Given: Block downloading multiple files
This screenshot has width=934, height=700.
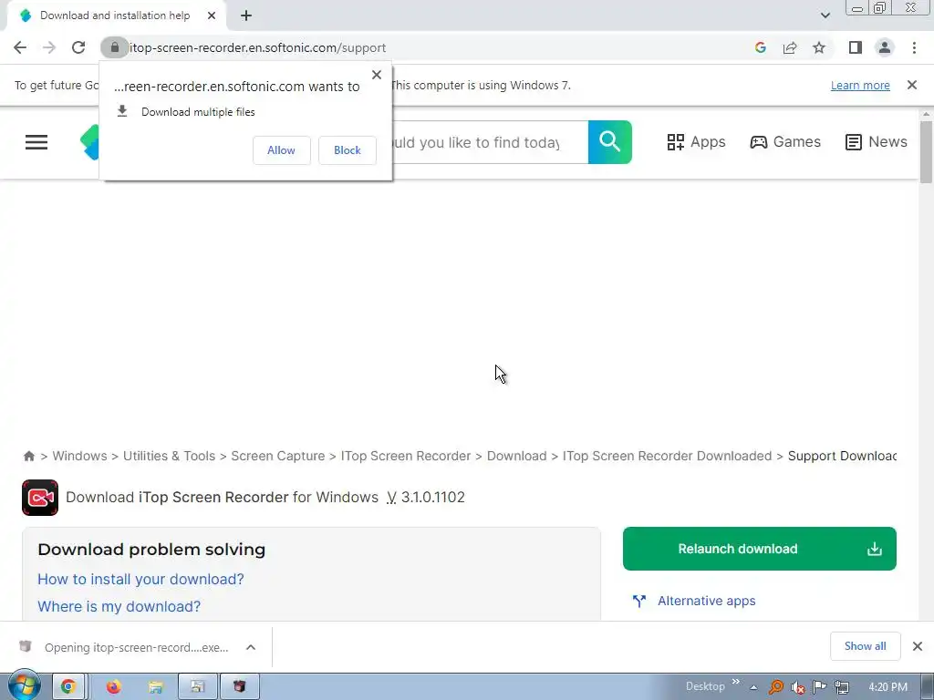Looking at the screenshot, I should pos(348,150).
